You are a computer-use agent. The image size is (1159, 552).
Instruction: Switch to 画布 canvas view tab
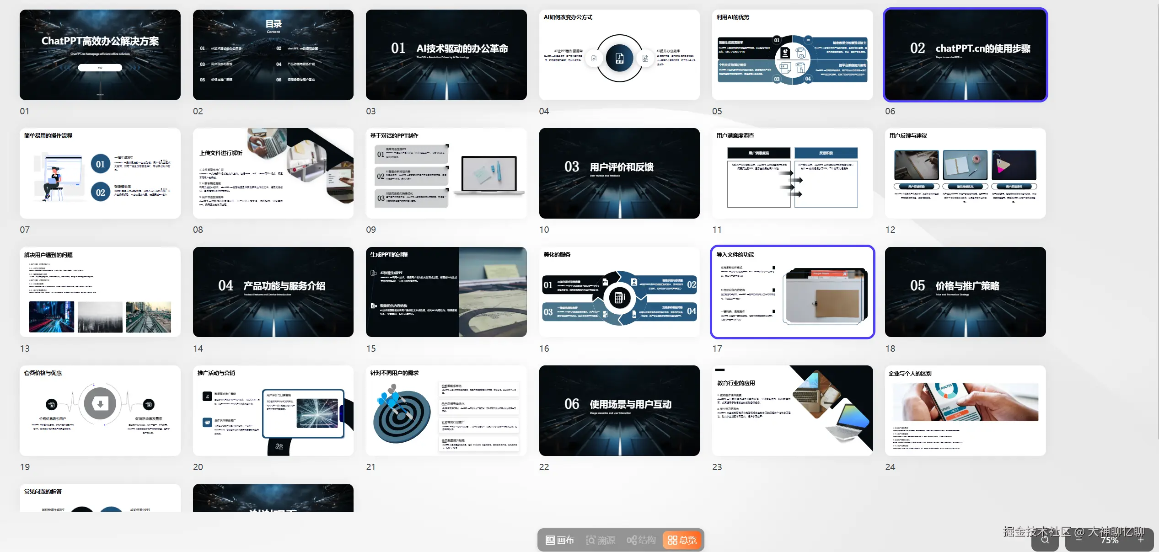tap(560, 540)
